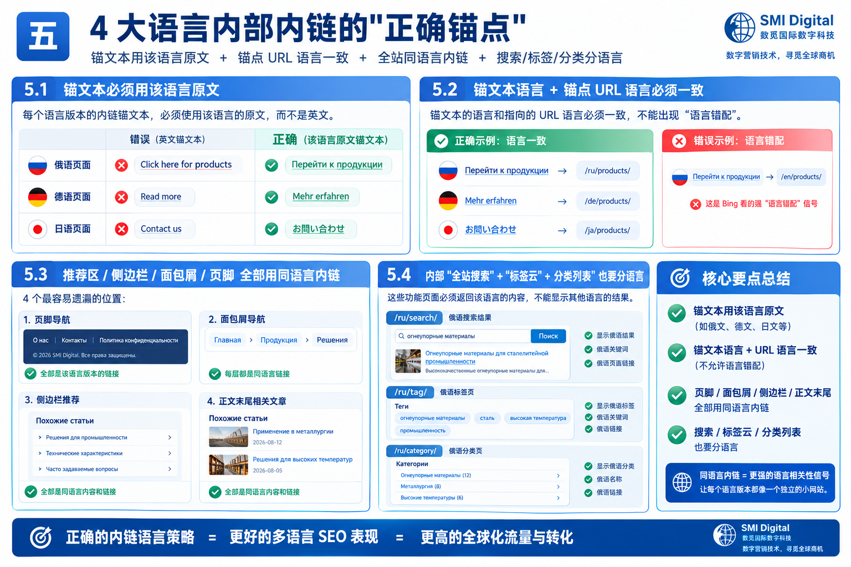851x567 pixels.
Task: Expand the Часто задаваемые вопросы sidebar row
Action: pyautogui.click(x=105, y=469)
